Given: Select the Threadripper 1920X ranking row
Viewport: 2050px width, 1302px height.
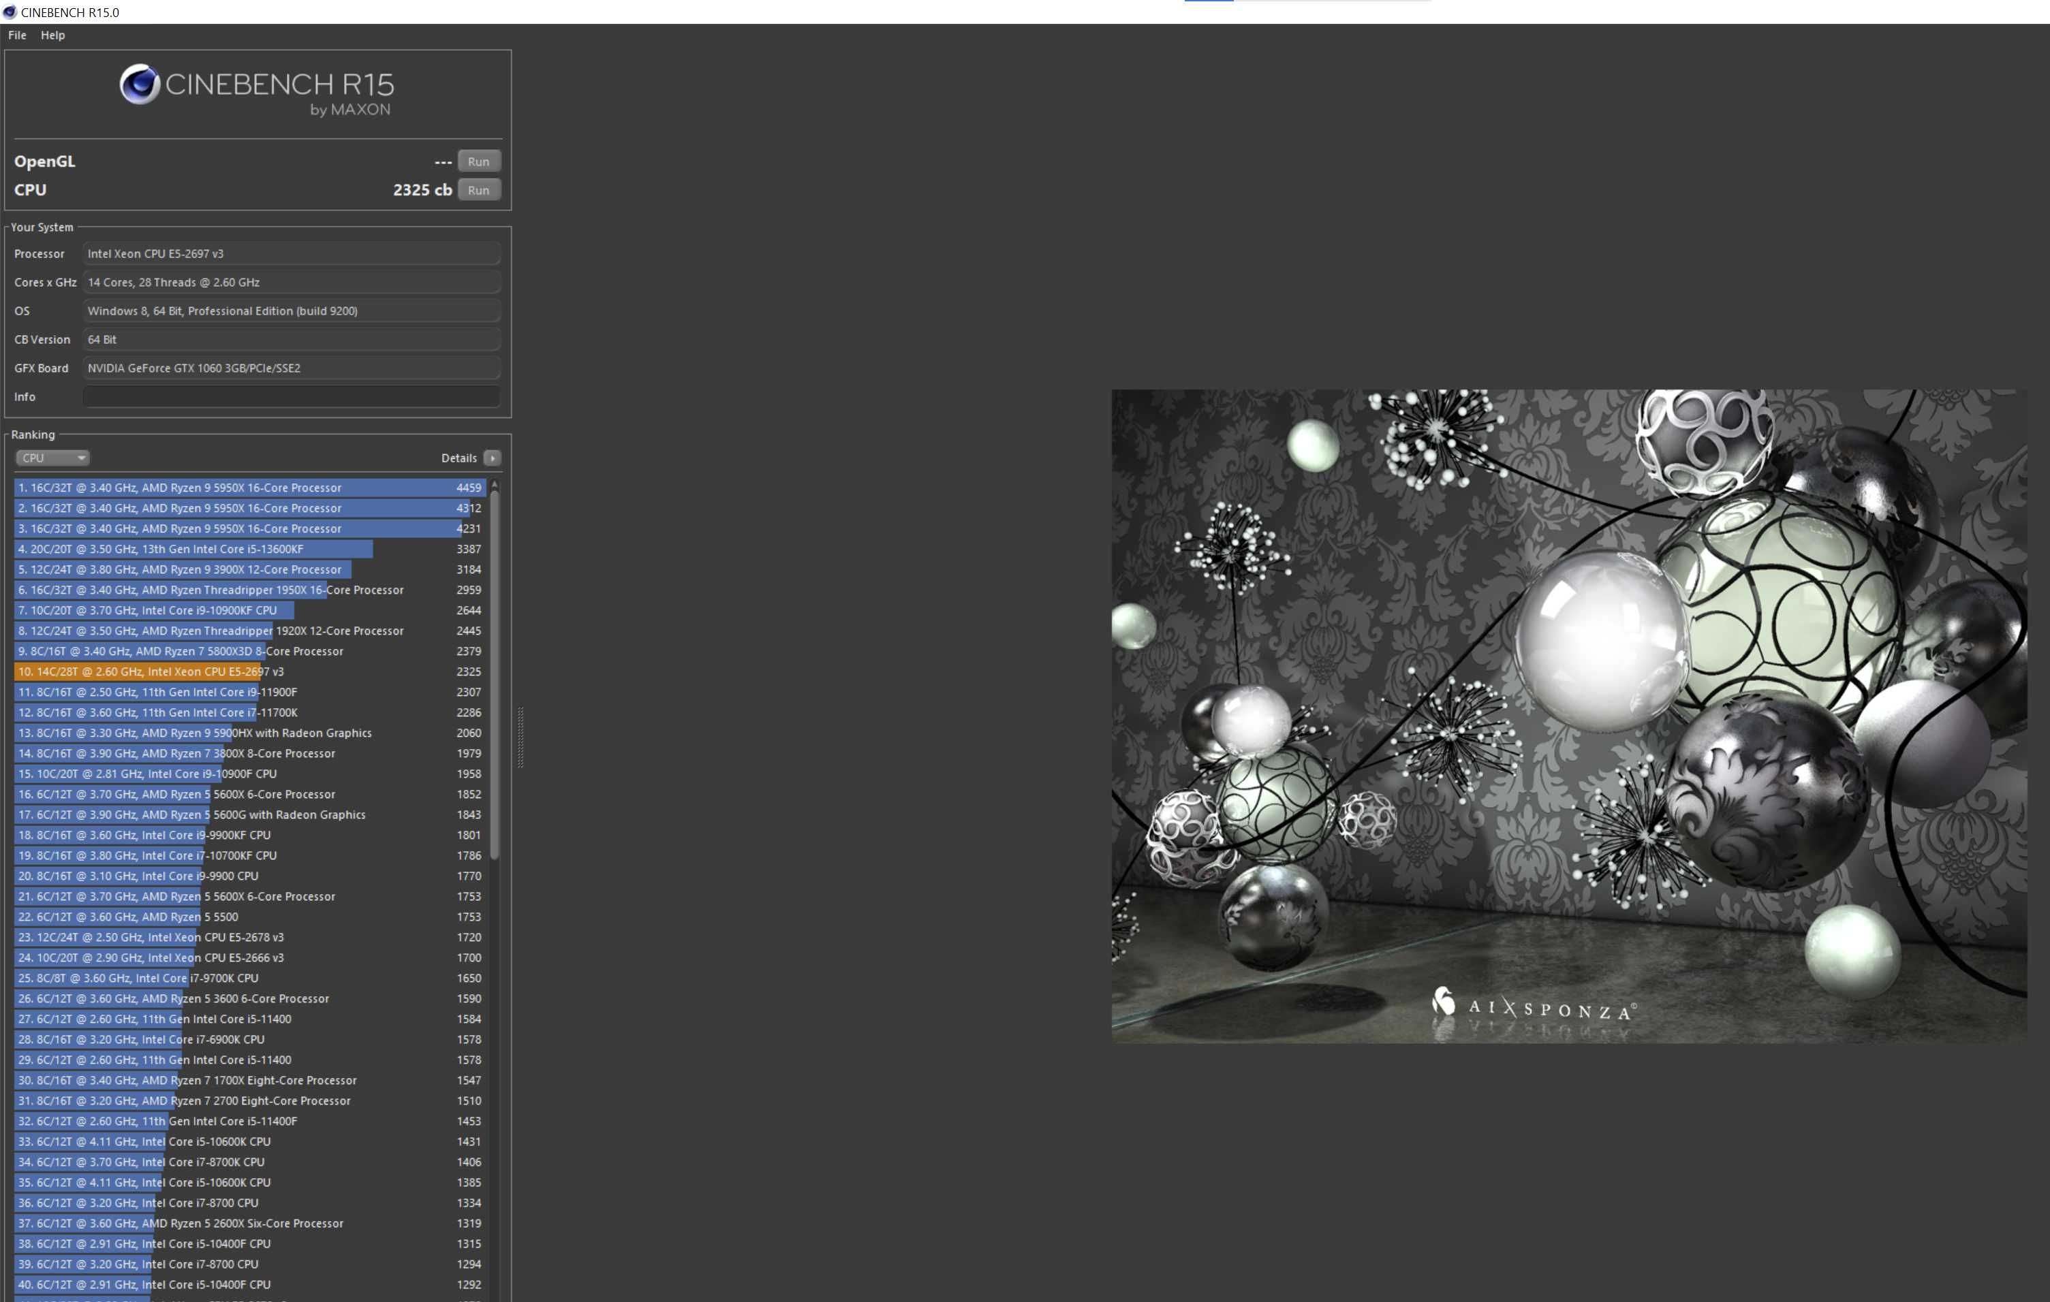Looking at the screenshot, I should coord(250,631).
